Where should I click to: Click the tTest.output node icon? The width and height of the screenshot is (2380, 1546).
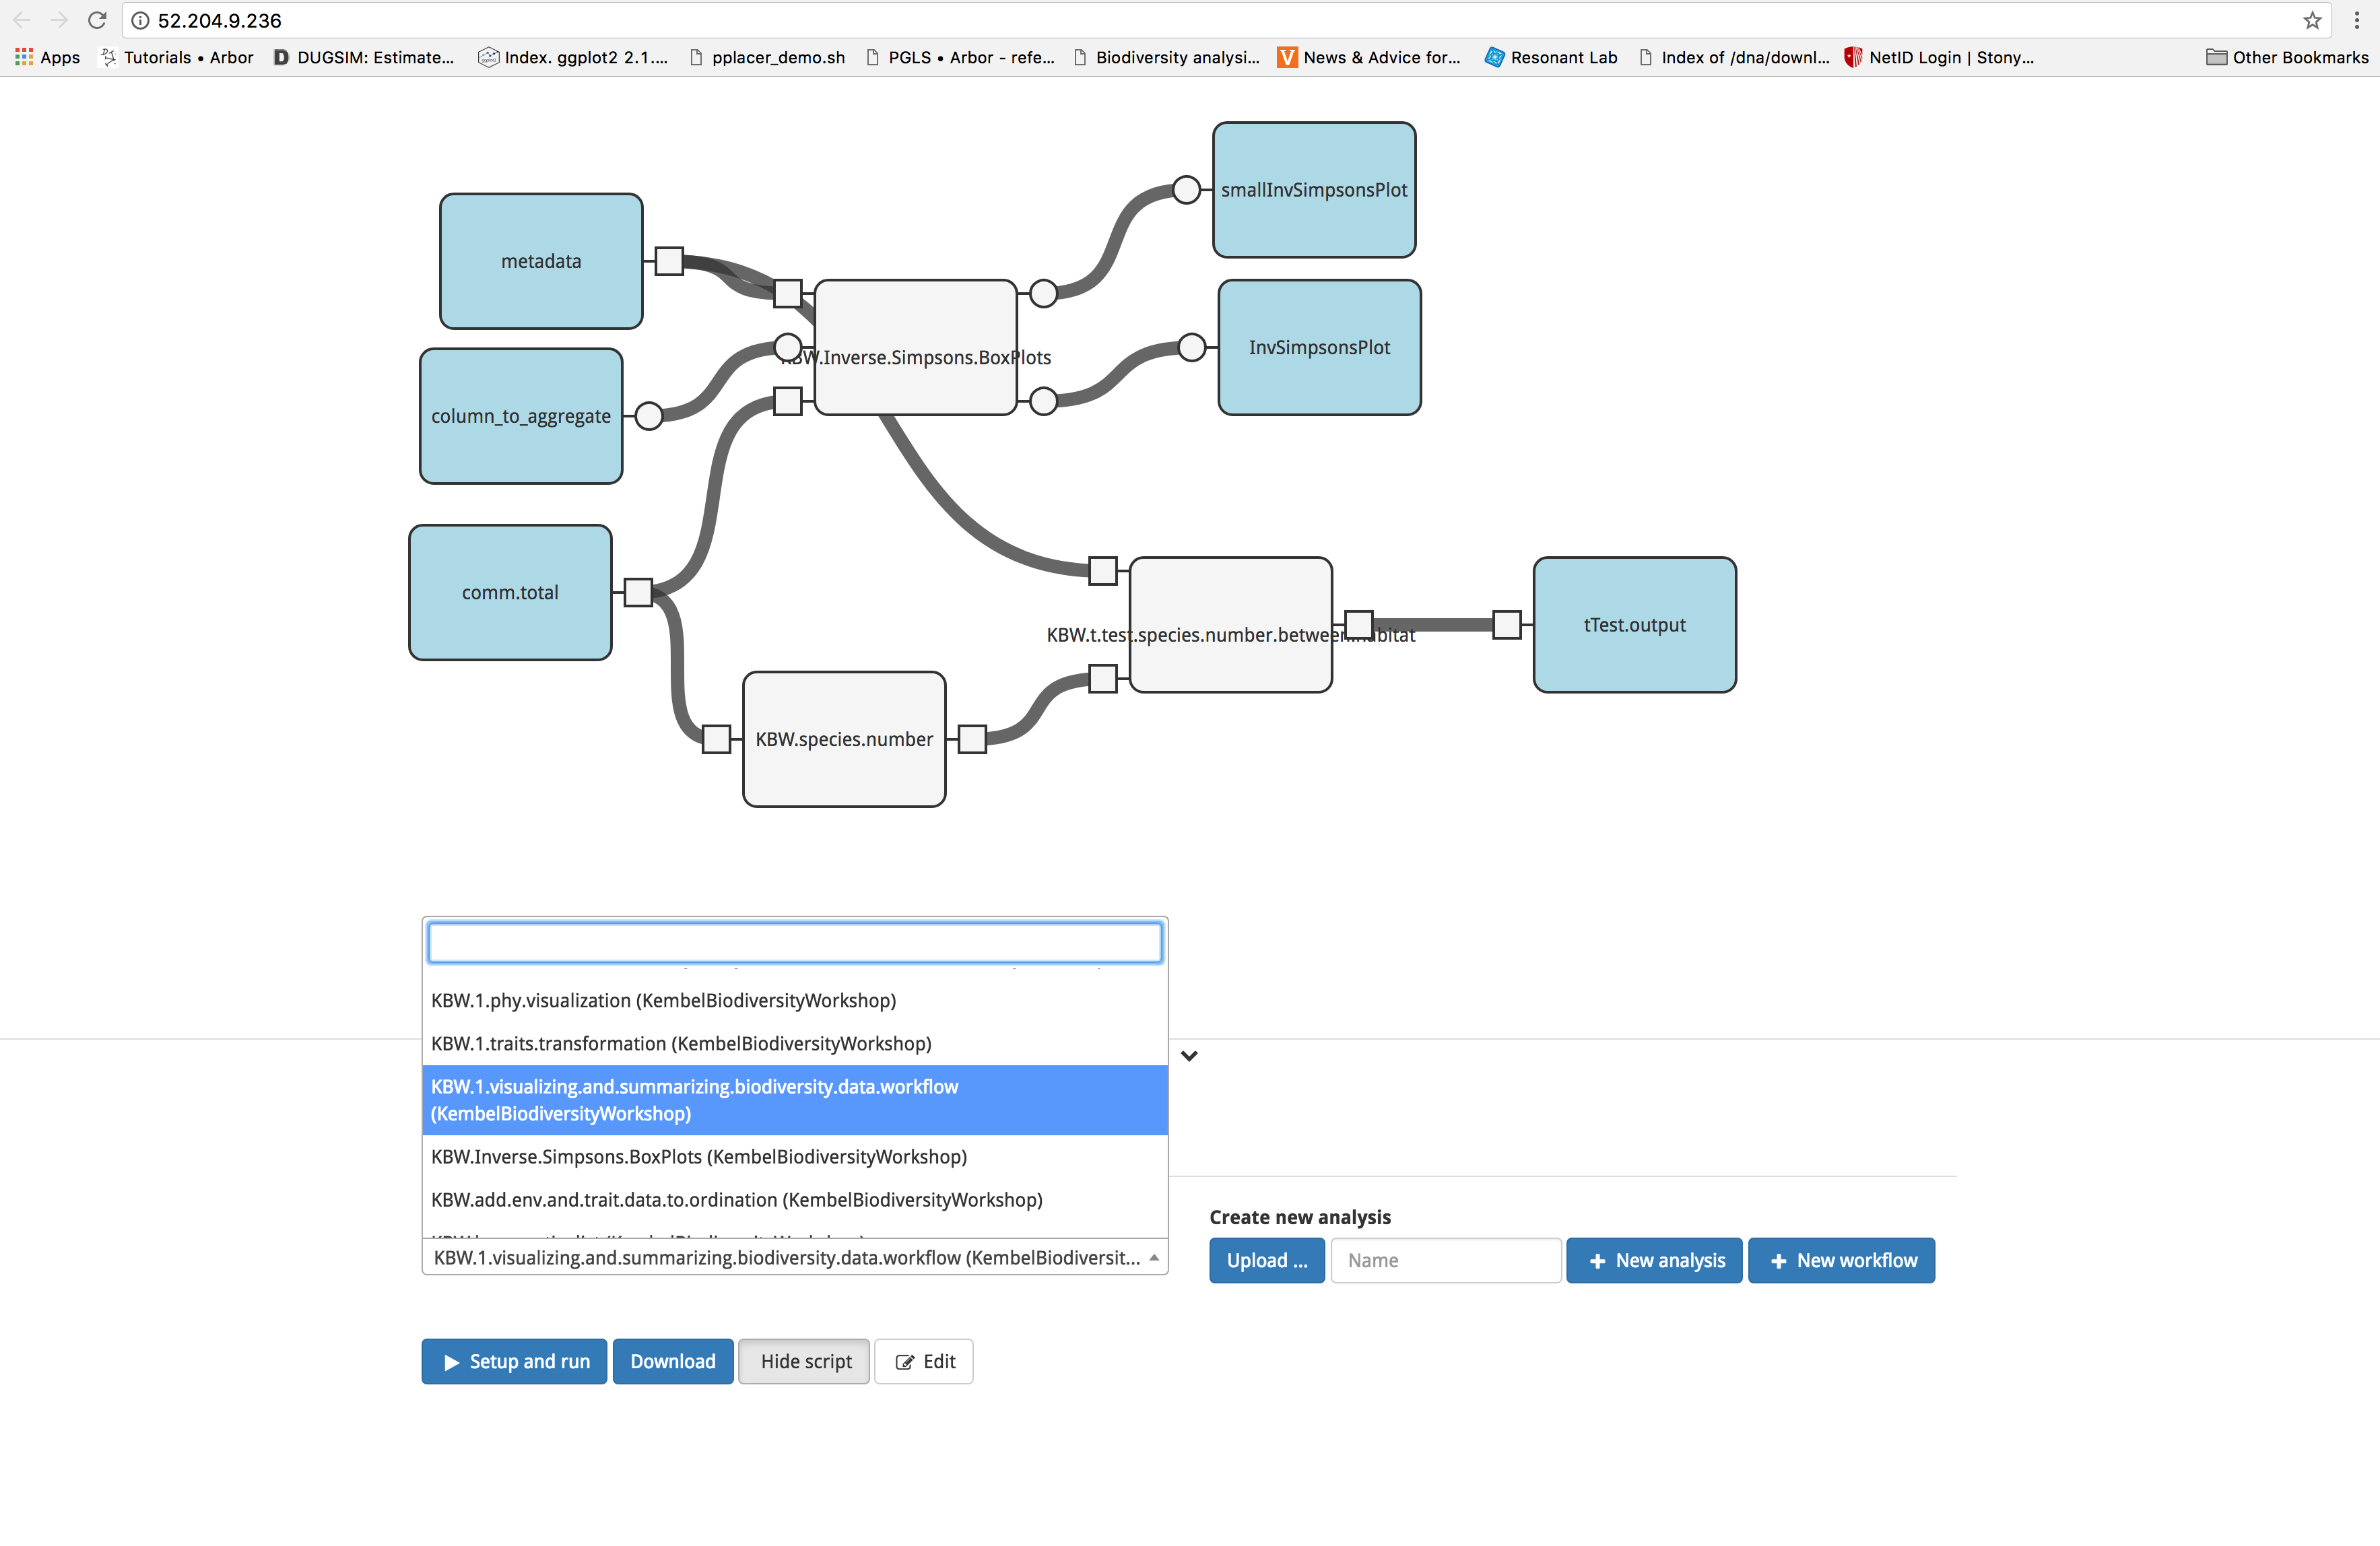click(x=1632, y=623)
